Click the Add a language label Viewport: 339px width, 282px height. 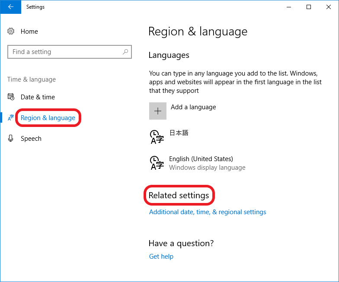(193, 107)
